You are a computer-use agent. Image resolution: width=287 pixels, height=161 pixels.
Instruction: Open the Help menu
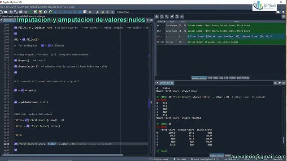[x=72, y=7]
